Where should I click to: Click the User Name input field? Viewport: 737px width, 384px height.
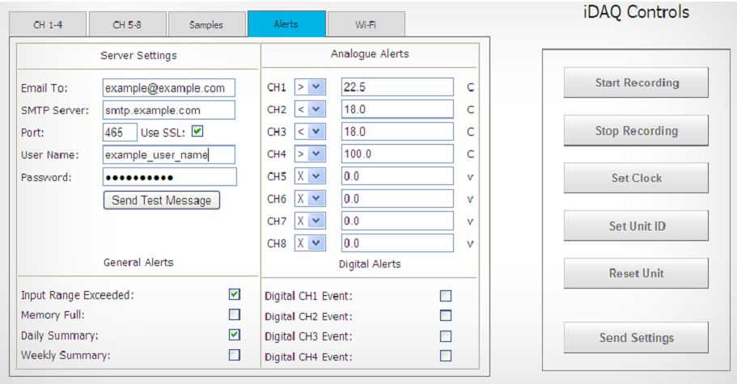pyautogui.click(x=169, y=155)
